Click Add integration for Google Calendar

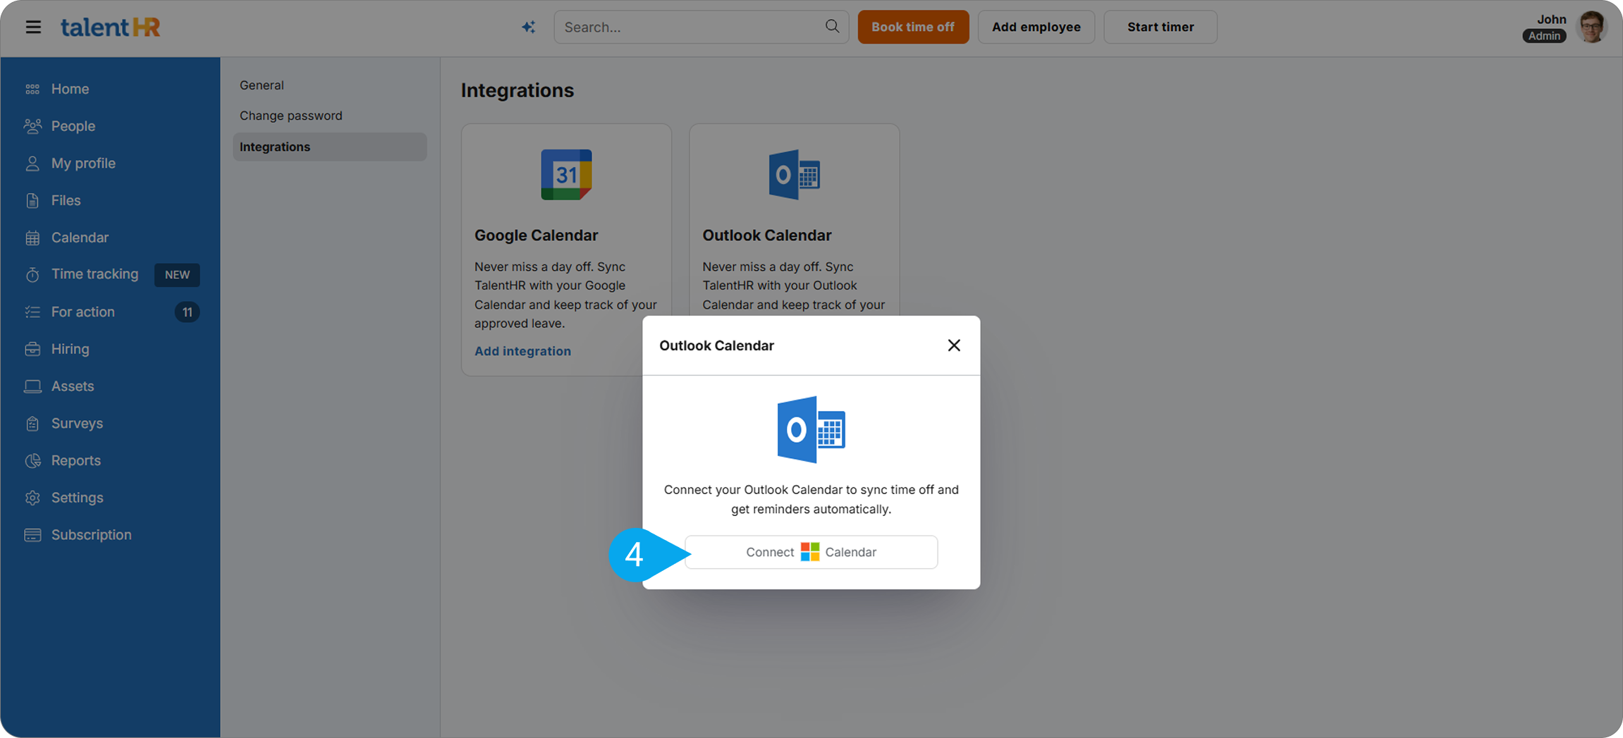point(522,351)
